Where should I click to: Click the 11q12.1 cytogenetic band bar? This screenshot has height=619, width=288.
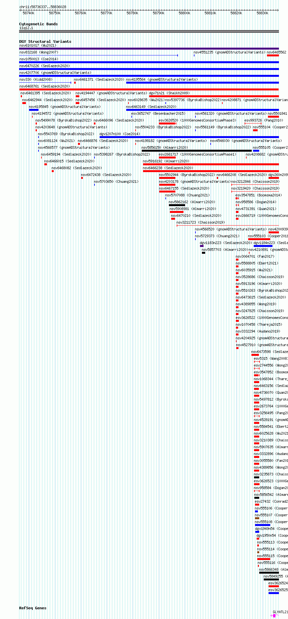tap(149, 31)
